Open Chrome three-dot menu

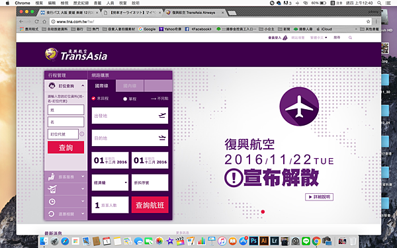[x=376, y=22]
